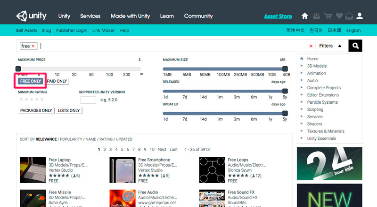Viewport: 377px width, 207px height.
Task: Switch language to 한국어
Action: click(x=316, y=31)
